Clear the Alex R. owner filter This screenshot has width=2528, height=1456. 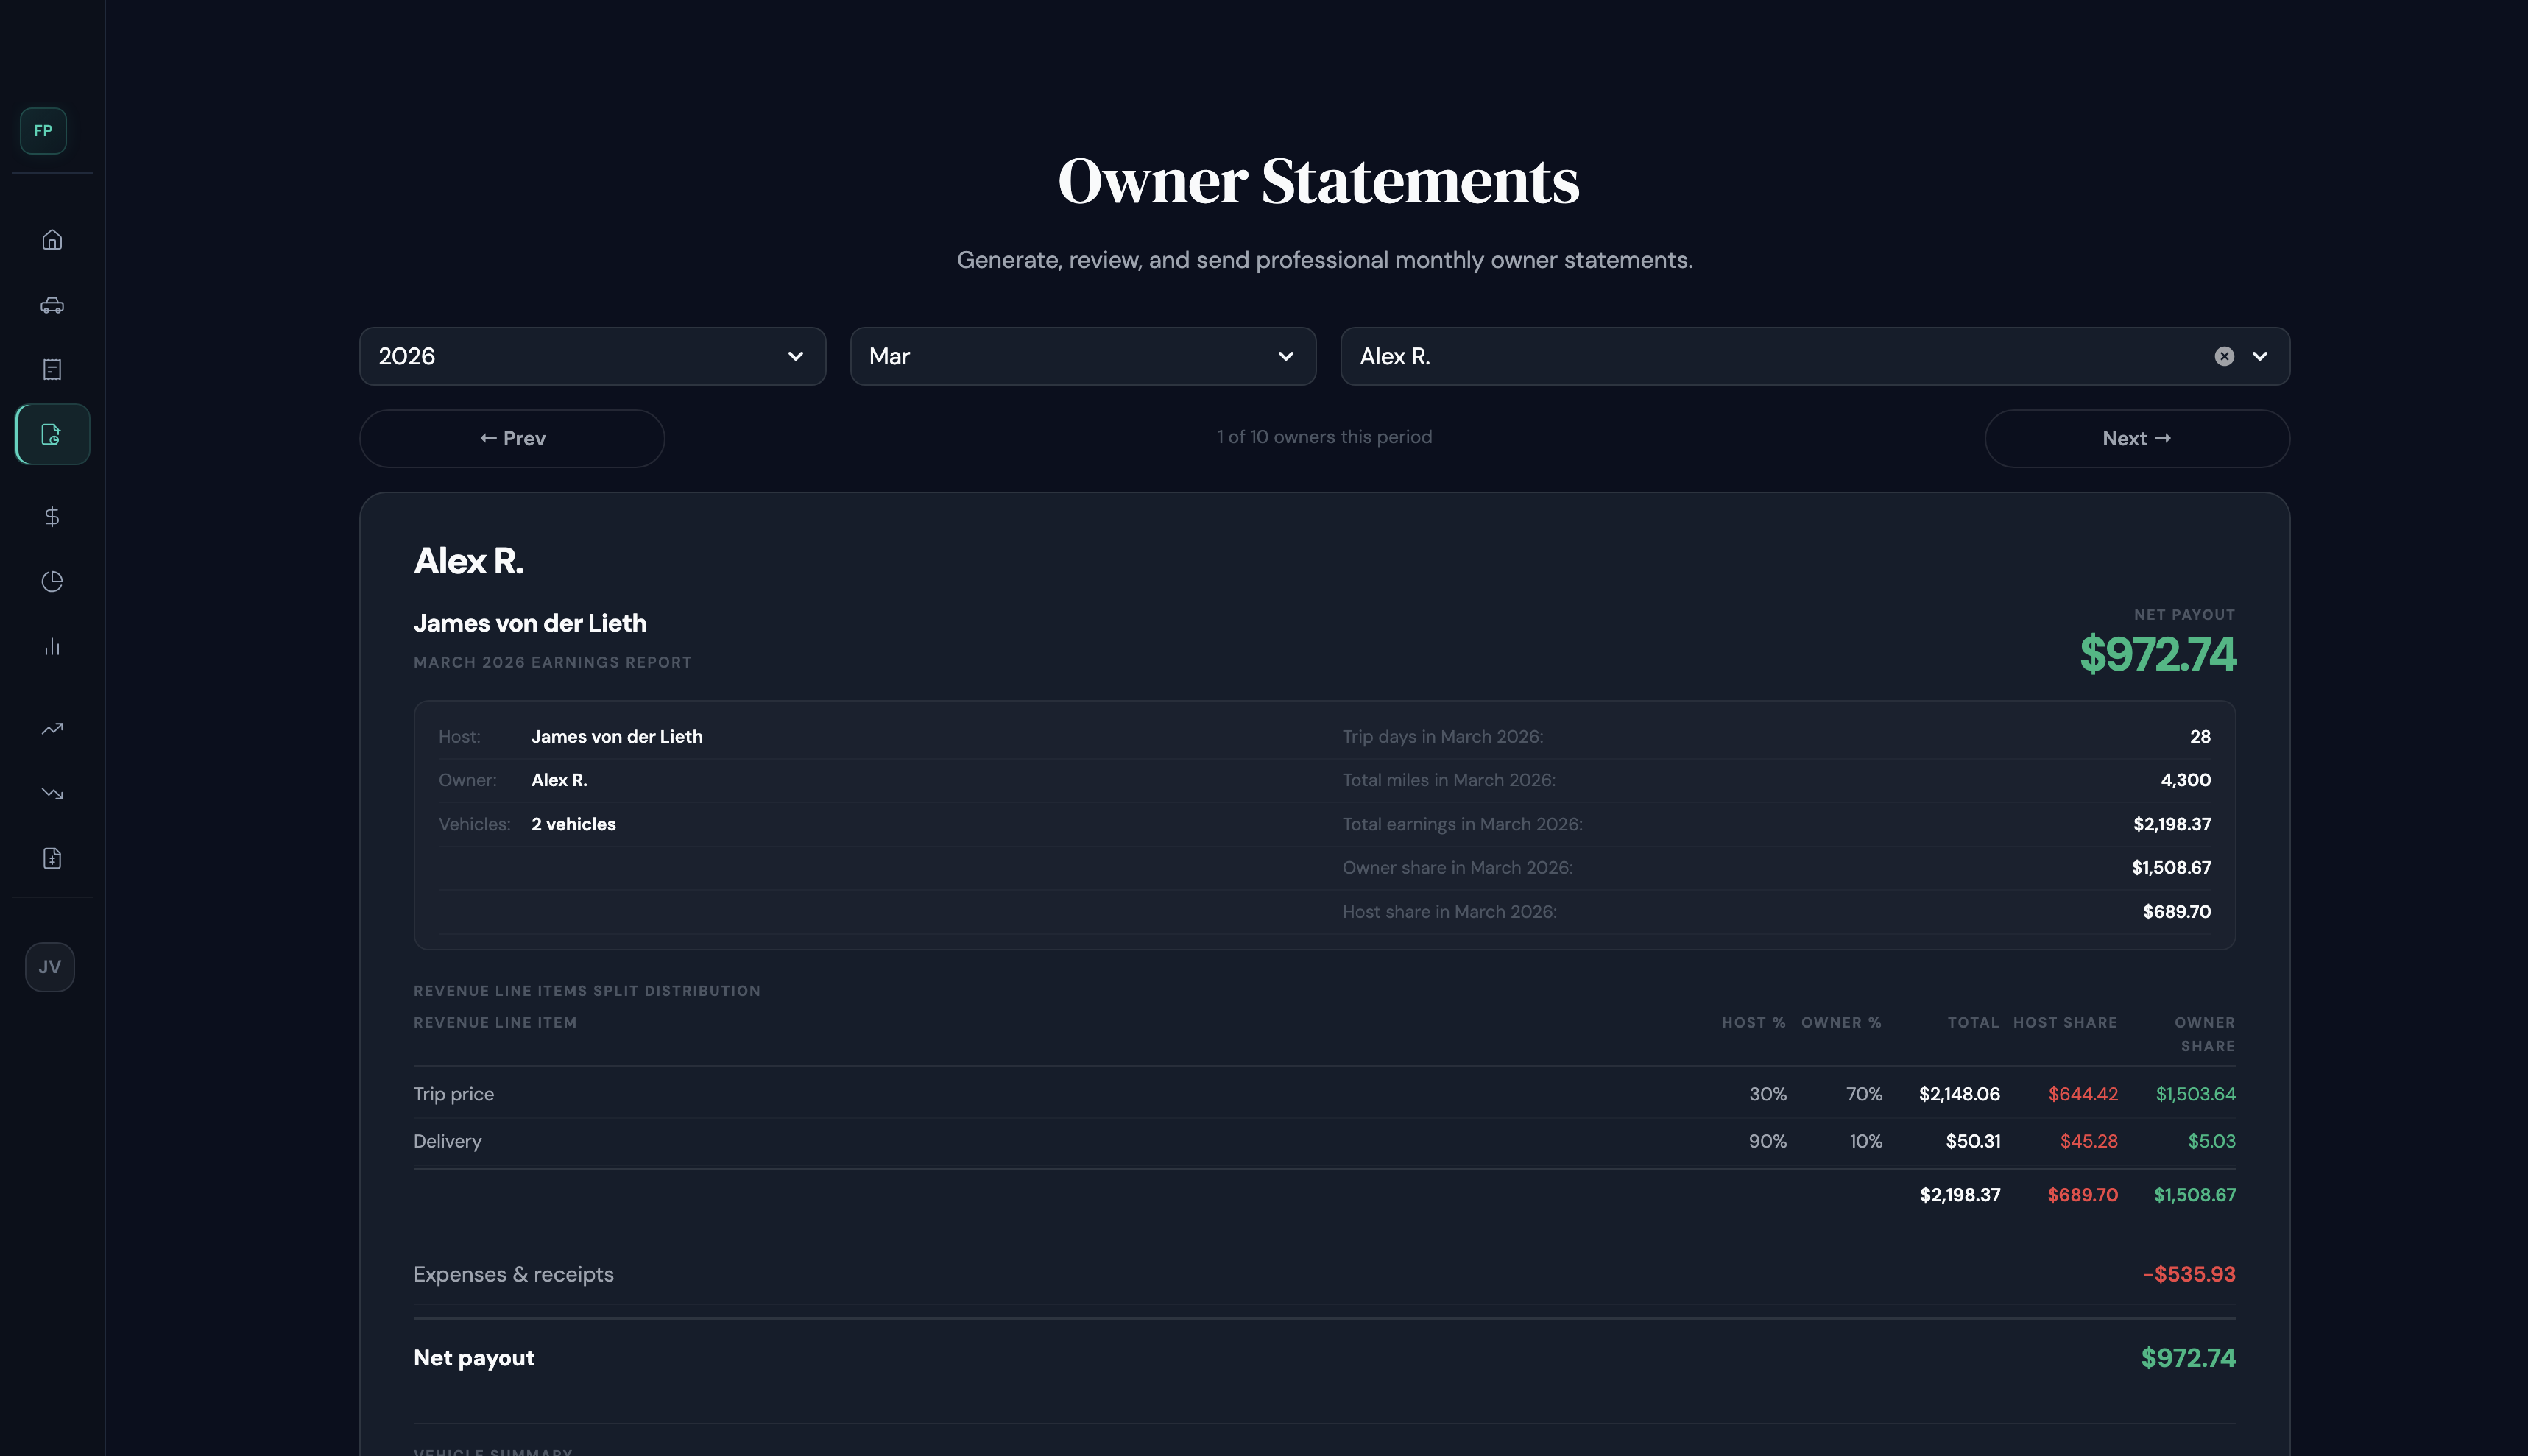pyautogui.click(x=2223, y=356)
